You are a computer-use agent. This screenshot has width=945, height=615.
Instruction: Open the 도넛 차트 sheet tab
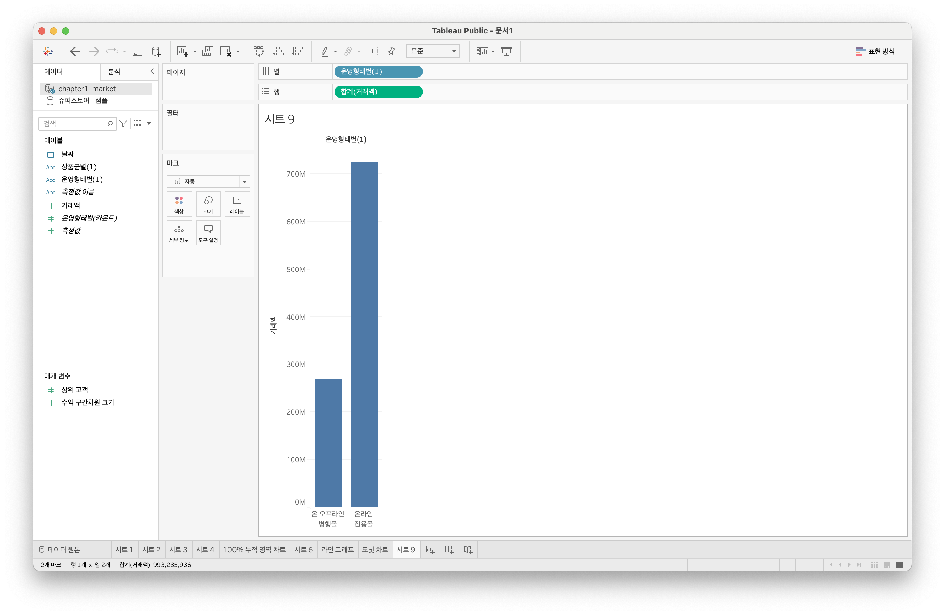tap(375, 550)
